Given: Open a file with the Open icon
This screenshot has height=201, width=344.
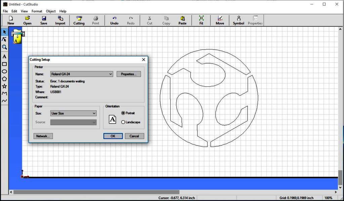Looking at the screenshot, I should [27, 20].
